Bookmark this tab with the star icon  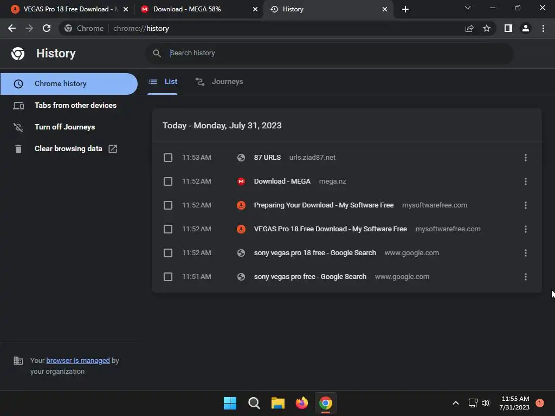point(487,28)
